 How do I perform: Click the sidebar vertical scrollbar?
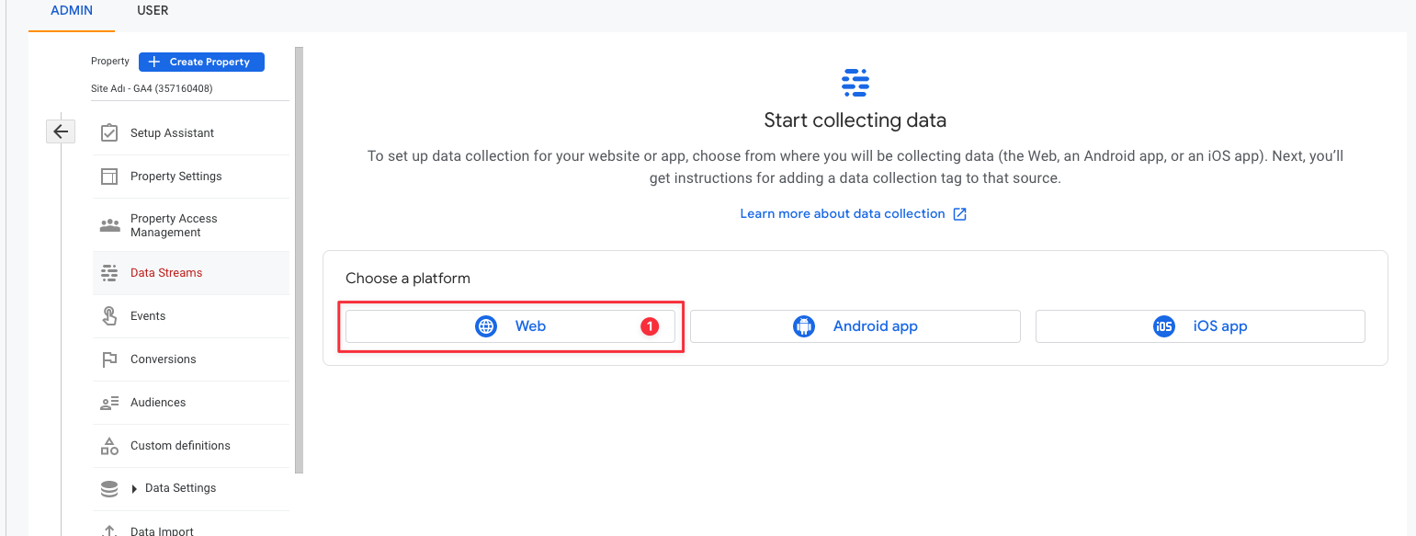(x=299, y=260)
